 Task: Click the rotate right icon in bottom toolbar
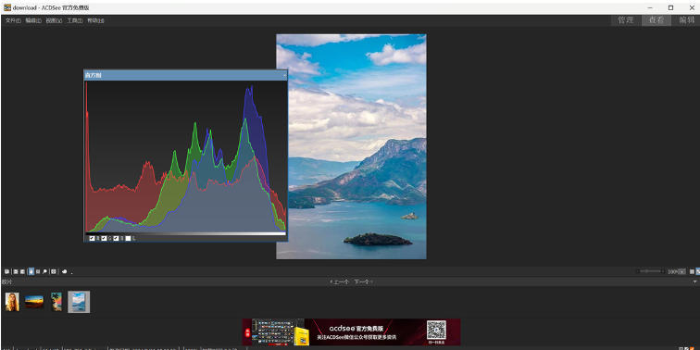pyautogui.click(x=22, y=271)
